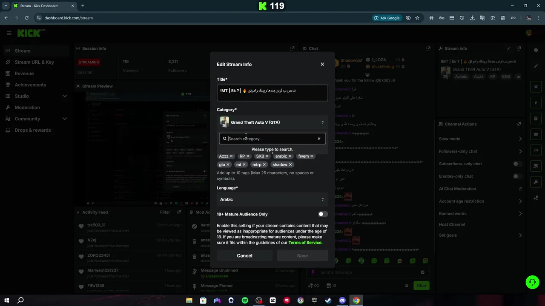Toggle Emotes-only chat

click(x=517, y=176)
